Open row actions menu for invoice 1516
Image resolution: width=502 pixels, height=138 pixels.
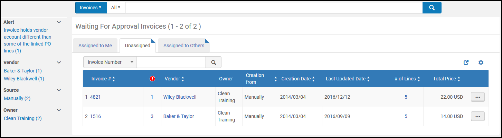pyautogui.click(x=477, y=117)
